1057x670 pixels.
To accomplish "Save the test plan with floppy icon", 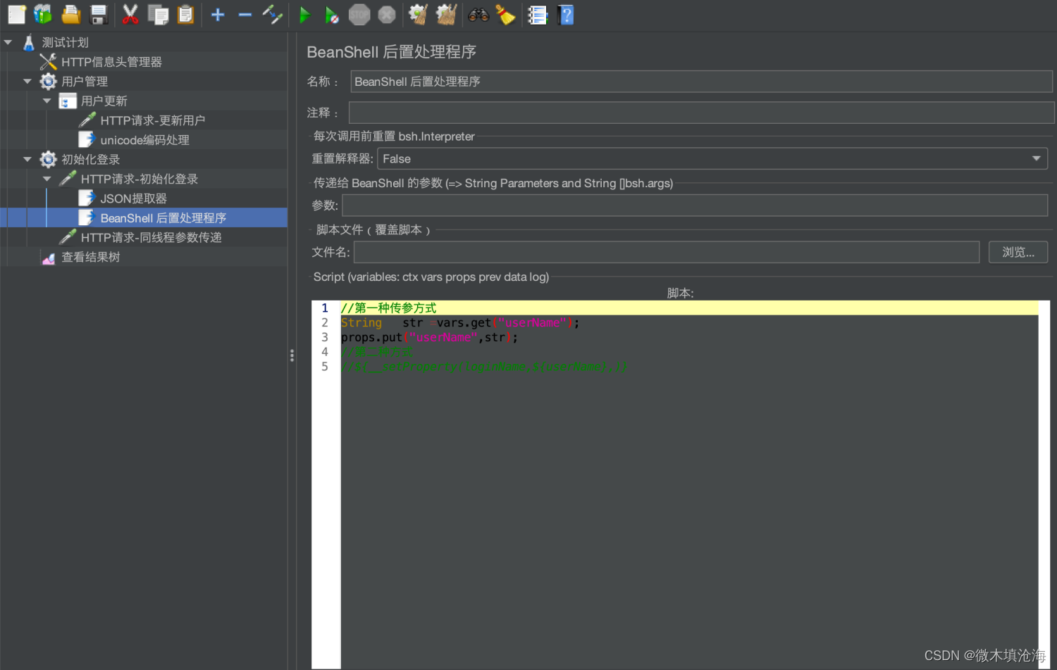I will 99,15.
